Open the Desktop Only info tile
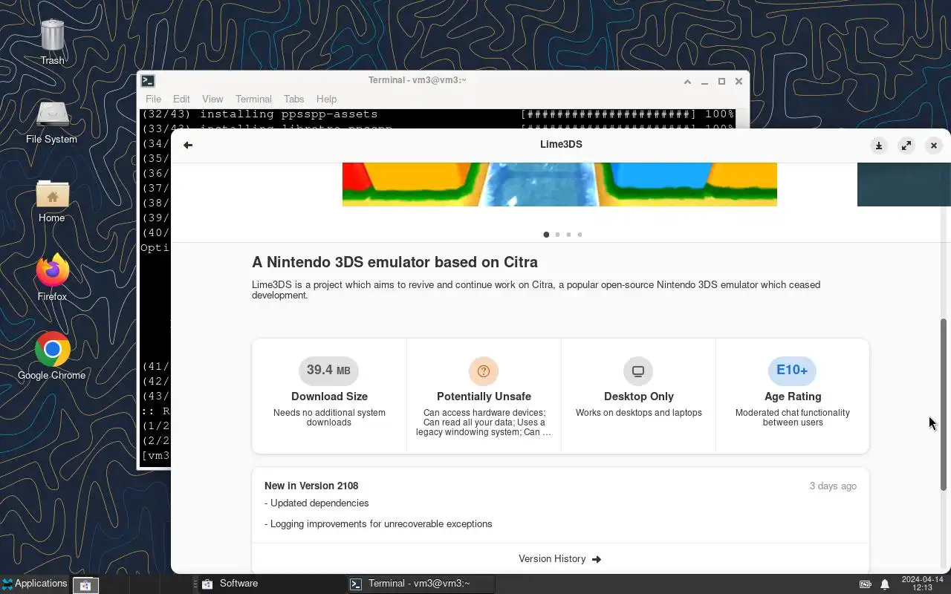Viewport: 951px width, 594px height. (x=638, y=396)
